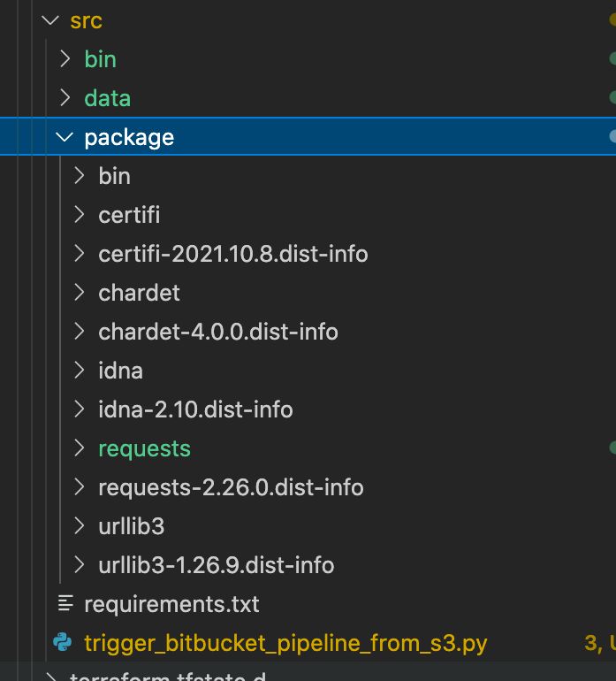This screenshot has height=681, width=616.
Task: Expand the data folder chevron
Action: [x=65, y=98]
